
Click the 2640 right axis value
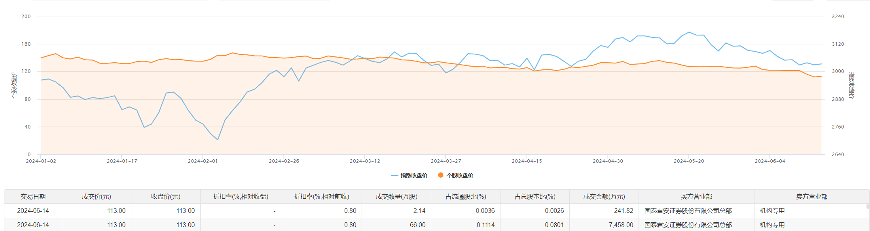838,155
